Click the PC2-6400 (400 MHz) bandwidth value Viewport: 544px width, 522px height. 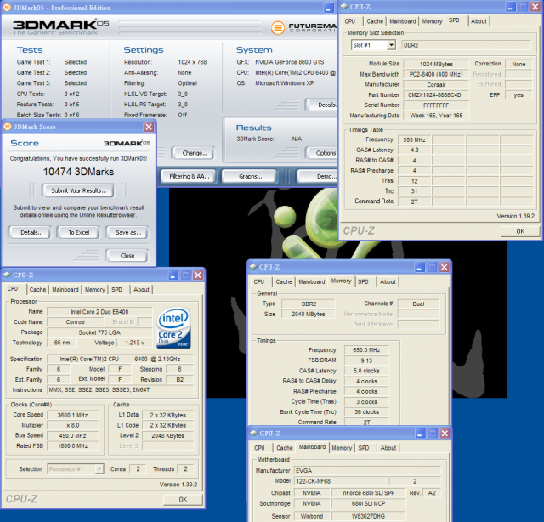(x=436, y=74)
